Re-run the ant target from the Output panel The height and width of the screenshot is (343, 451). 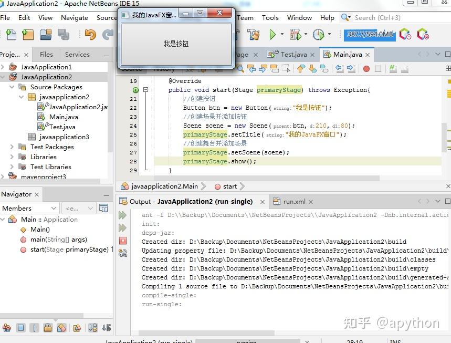click(x=123, y=214)
